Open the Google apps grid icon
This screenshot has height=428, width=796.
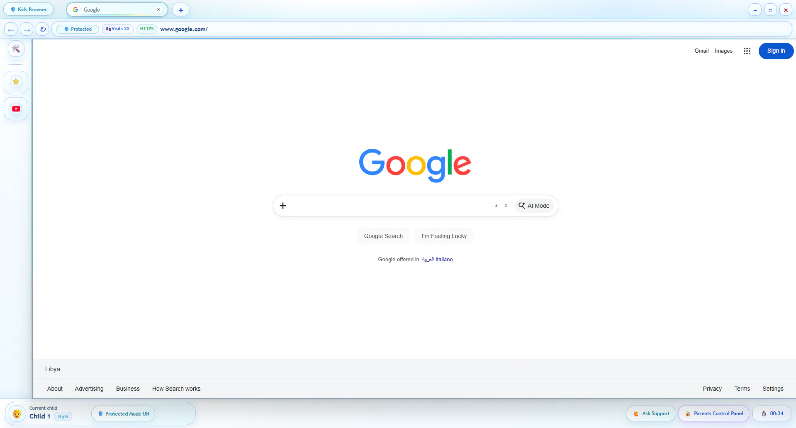(747, 51)
